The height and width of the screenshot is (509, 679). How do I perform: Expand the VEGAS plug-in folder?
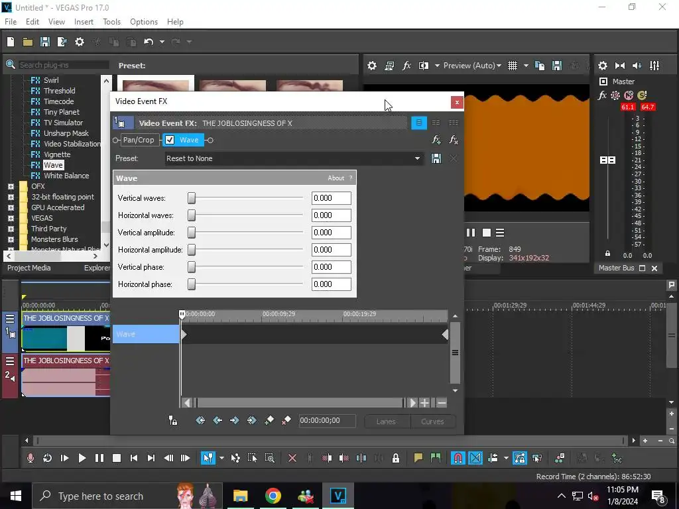[11, 219]
